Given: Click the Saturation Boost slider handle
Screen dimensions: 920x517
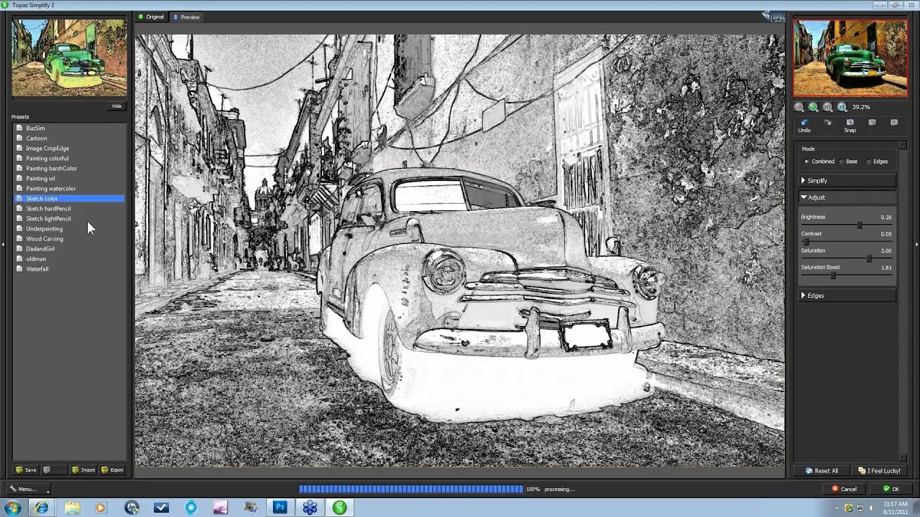Looking at the screenshot, I should click(834, 275).
